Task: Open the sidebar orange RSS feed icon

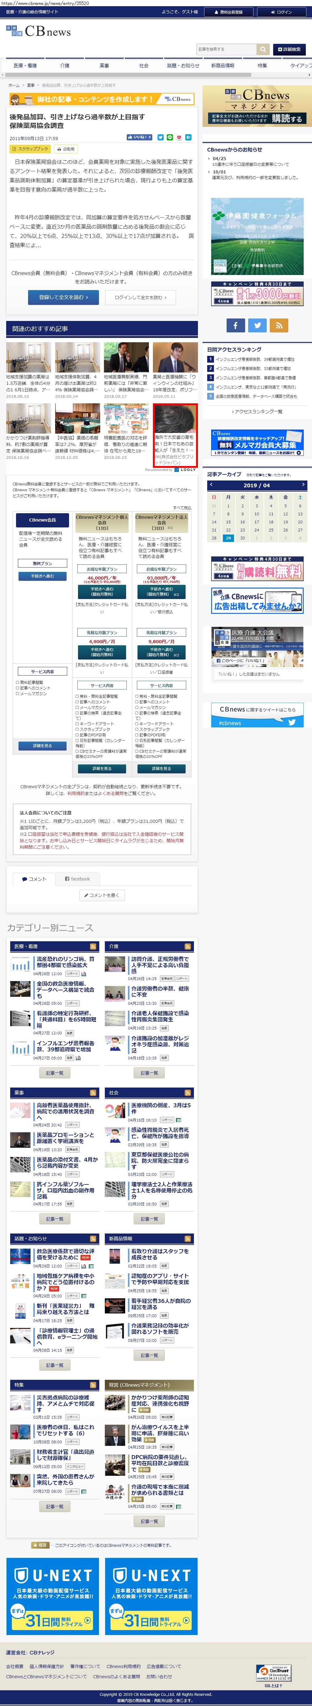Action: 279,325
